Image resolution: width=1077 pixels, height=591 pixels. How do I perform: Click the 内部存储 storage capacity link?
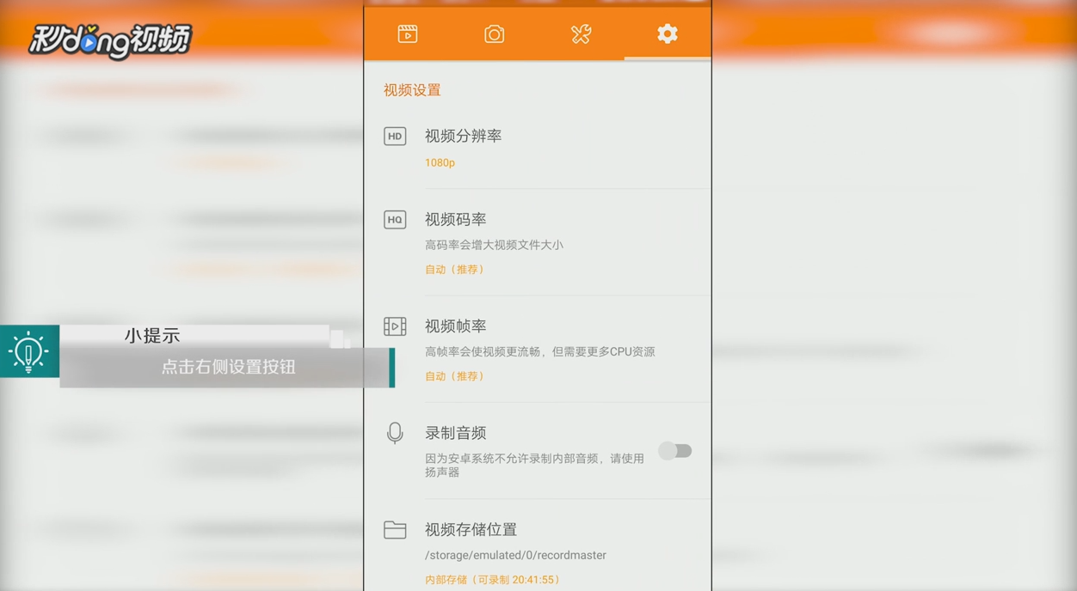tap(492, 580)
